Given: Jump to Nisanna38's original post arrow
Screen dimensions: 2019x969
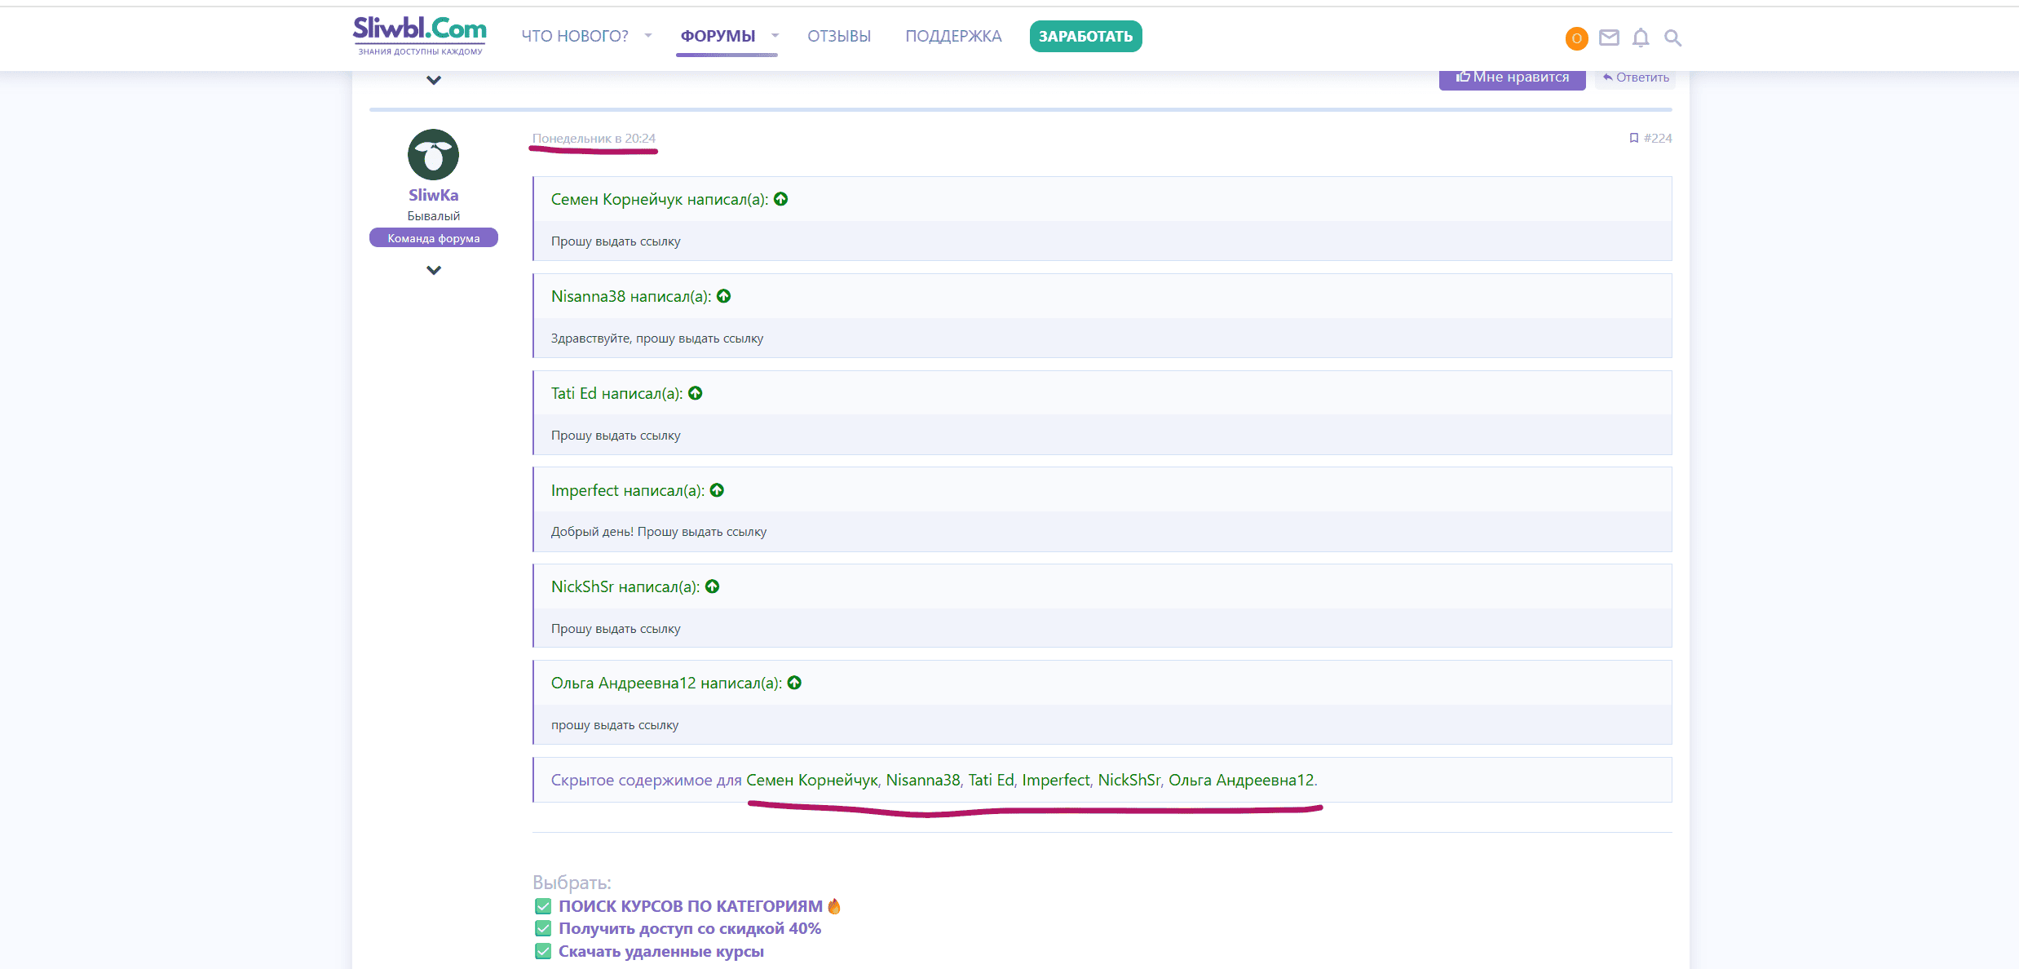Looking at the screenshot, I should pos(724,296).
